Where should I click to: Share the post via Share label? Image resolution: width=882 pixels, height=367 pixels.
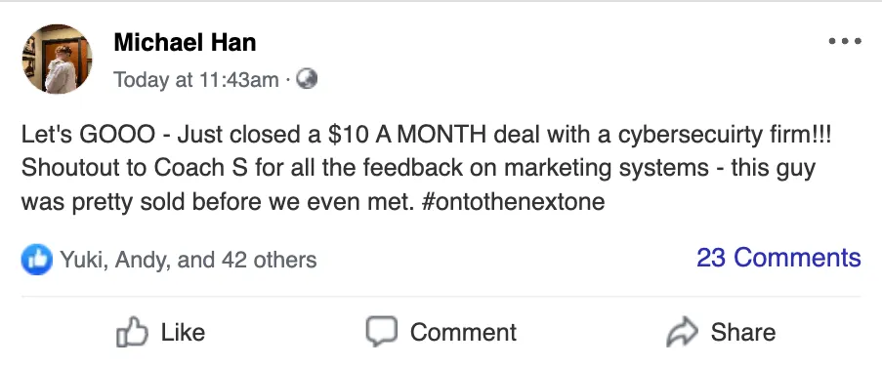pyautogui.click(x=743, y=332)
